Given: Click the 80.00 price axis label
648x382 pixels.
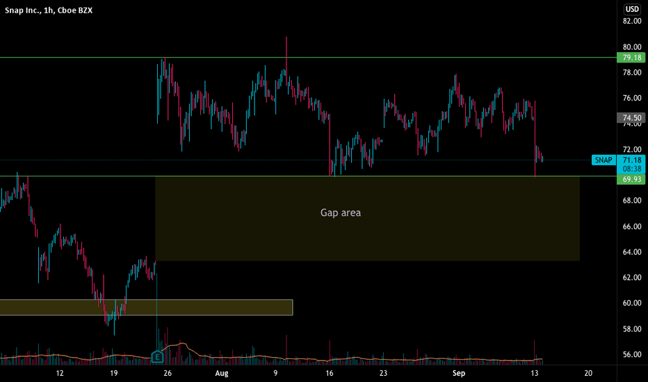Looking at the screenshot, I should pos(632,47).
